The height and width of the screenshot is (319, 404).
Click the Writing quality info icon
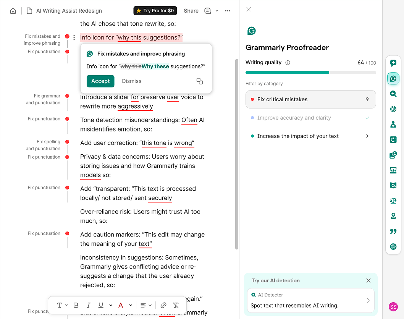tap(288, 63)
